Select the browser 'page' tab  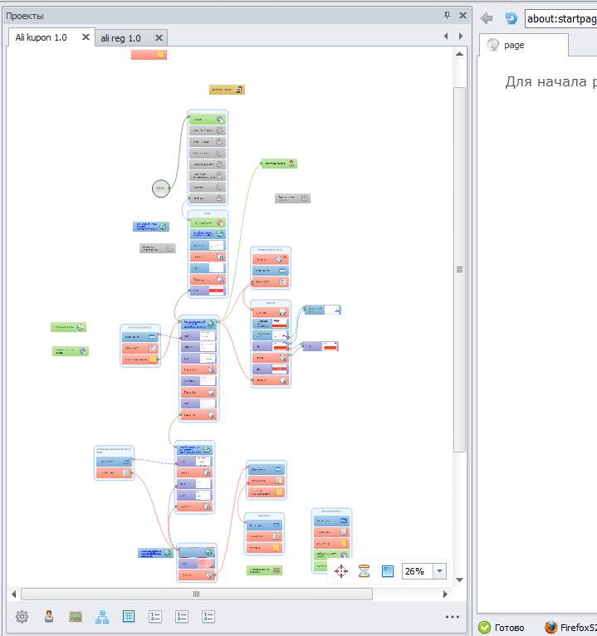click(523, 45)
